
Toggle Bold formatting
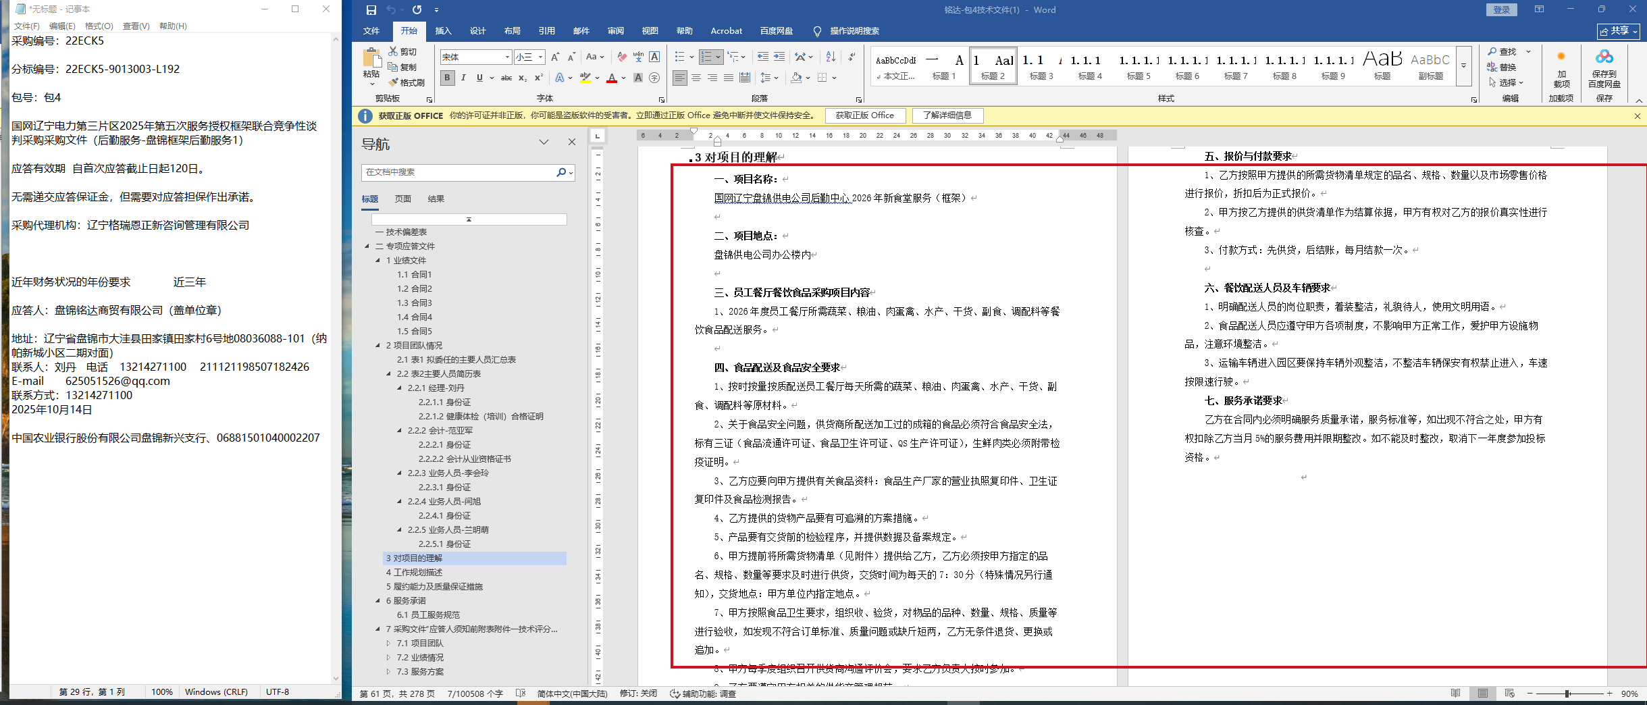(x=447, y=78)
